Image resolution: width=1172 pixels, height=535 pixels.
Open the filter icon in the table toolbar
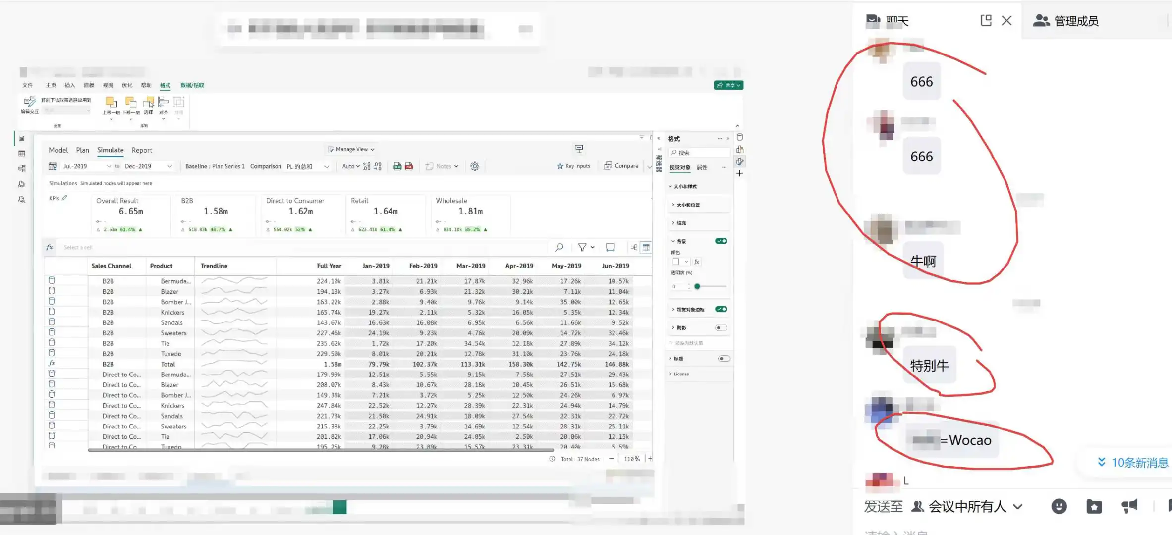coord(583,247)
